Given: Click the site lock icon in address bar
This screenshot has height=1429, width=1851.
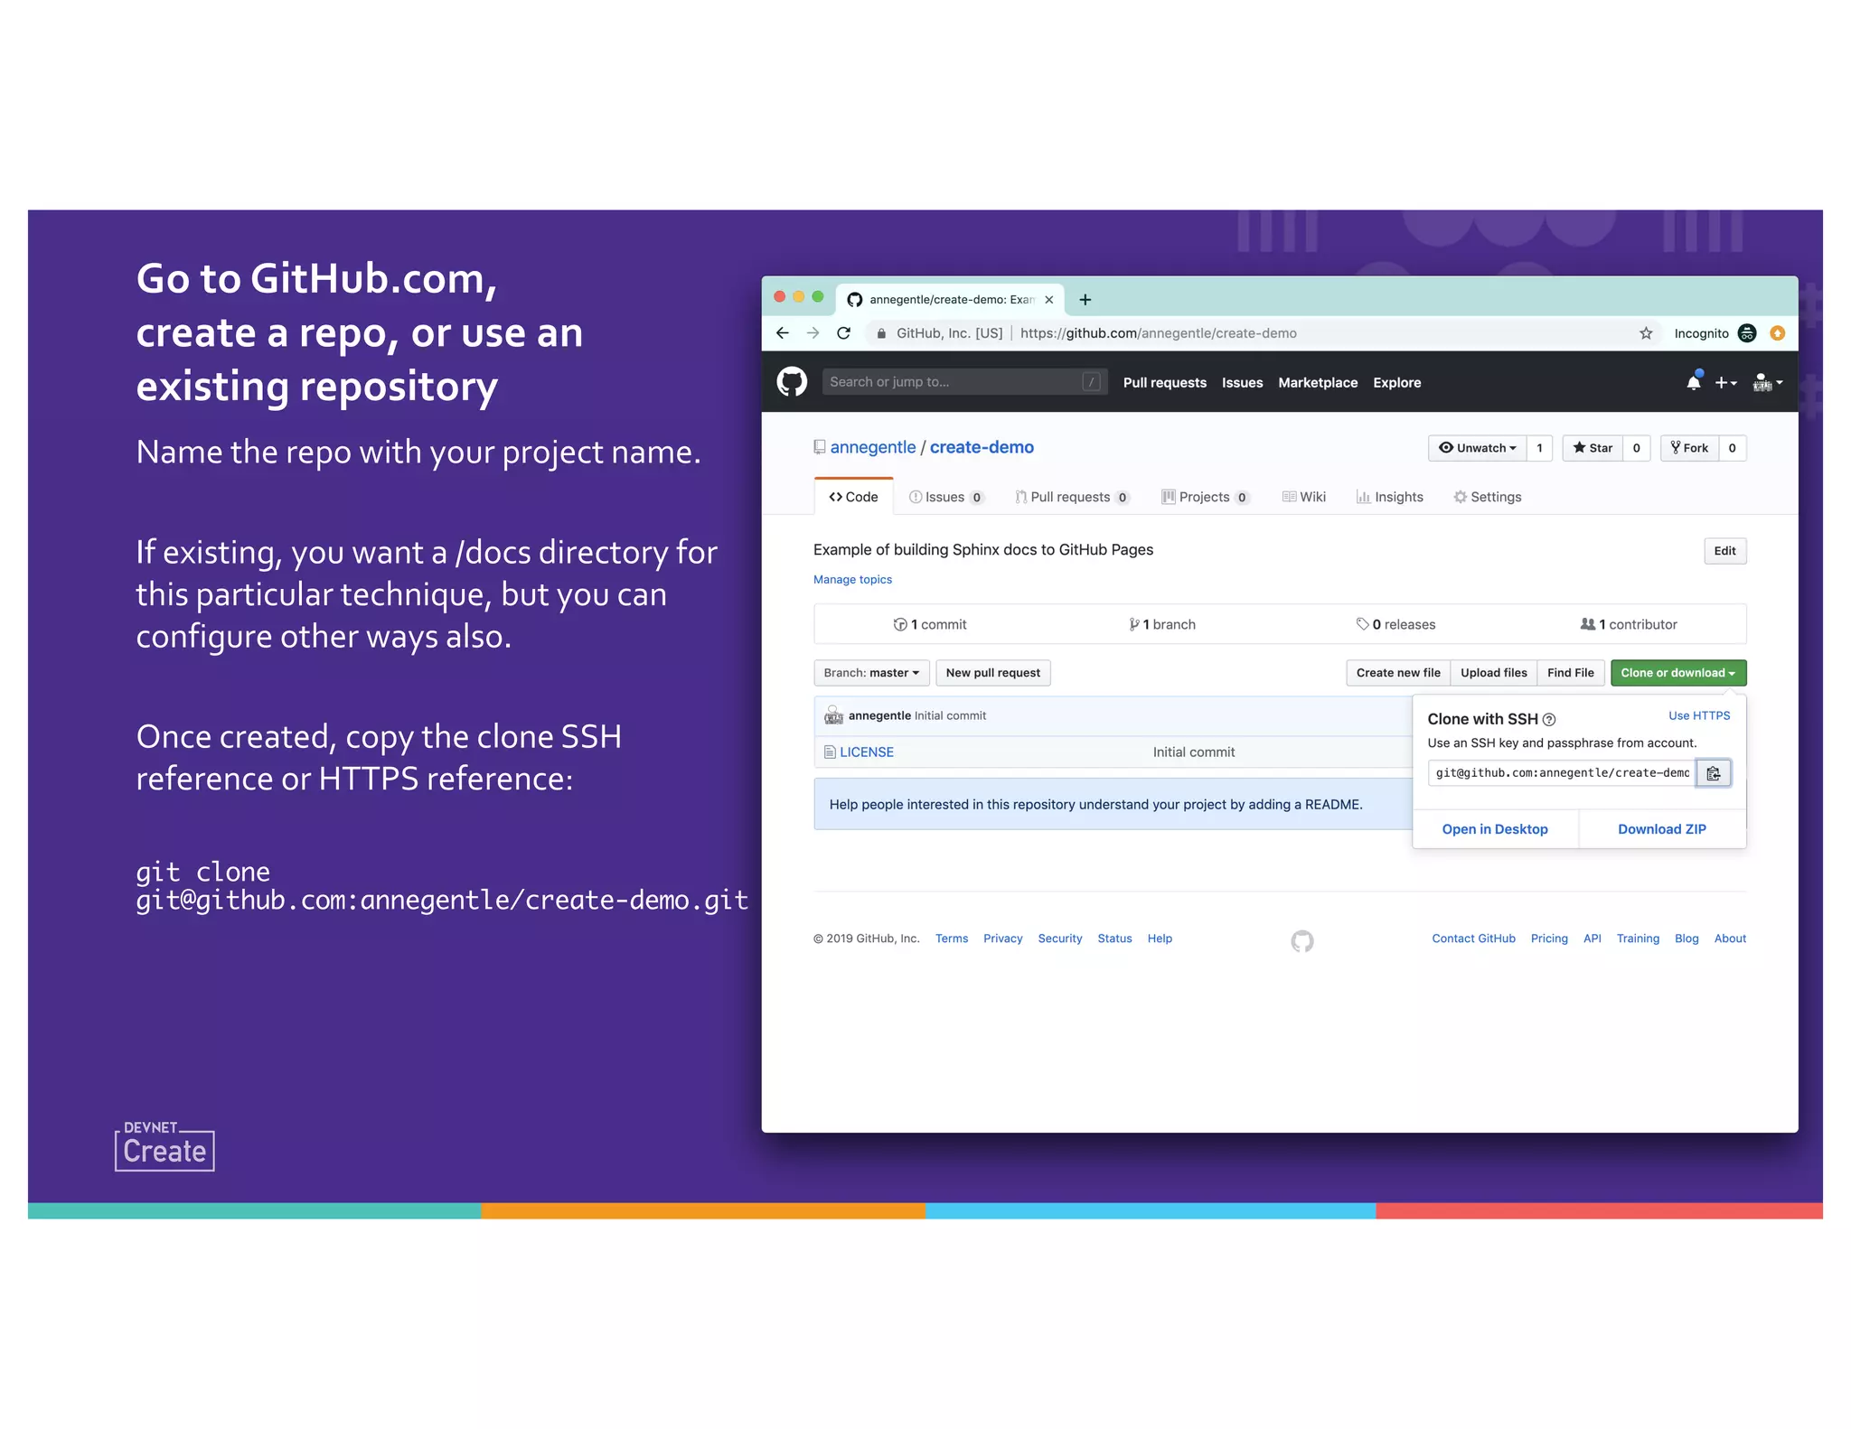Looking at the screenshot, I should coord(881,333).
